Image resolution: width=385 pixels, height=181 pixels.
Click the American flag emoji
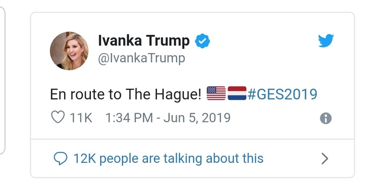[x=216, y=94]
